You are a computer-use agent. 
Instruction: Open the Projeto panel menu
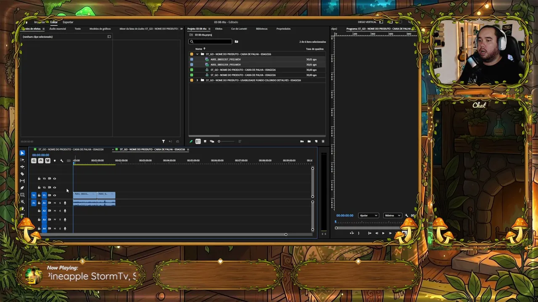point(210,29)
